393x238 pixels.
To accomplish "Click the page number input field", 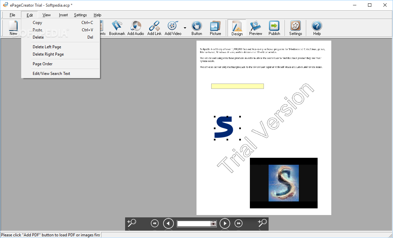I will pos(194,224).
